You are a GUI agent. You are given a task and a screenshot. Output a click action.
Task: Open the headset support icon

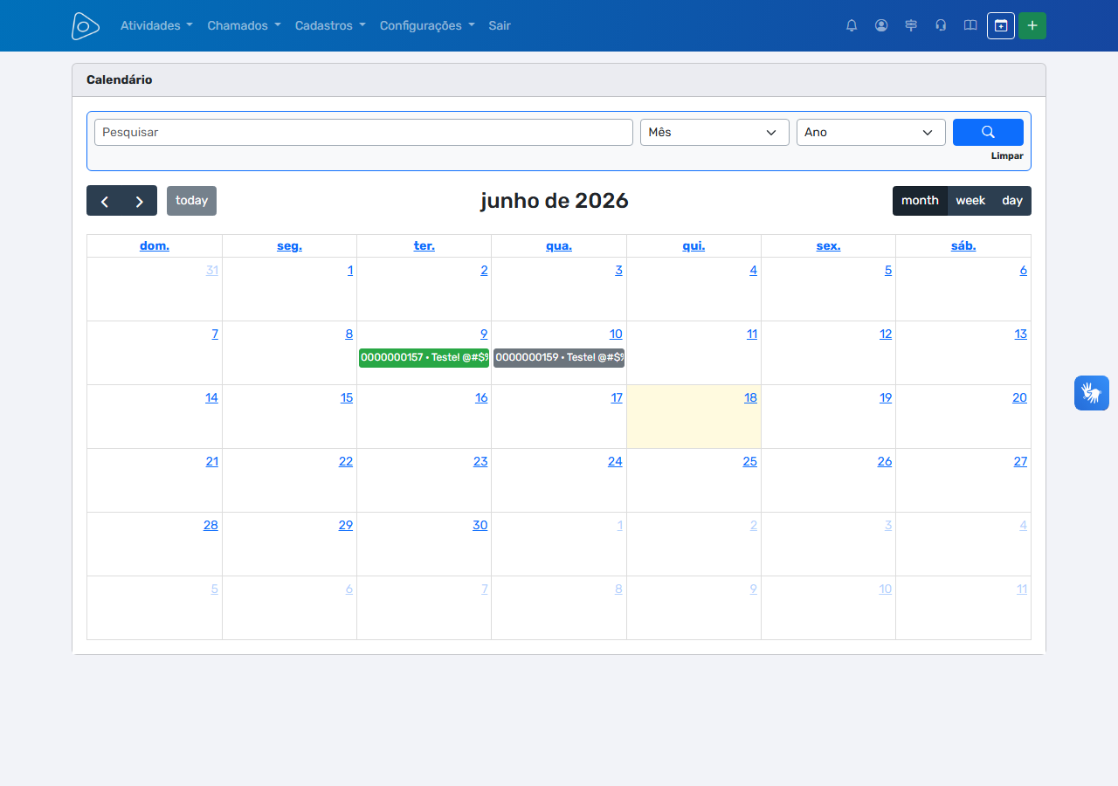pos(941,25)
